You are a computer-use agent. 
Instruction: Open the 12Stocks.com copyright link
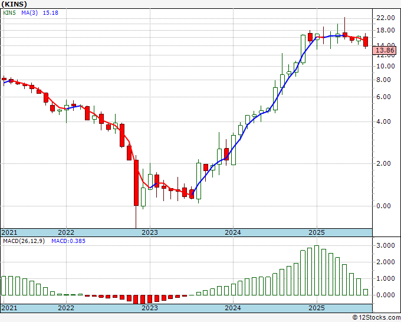click(376, 318)
